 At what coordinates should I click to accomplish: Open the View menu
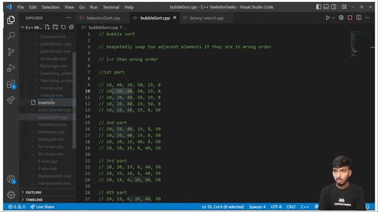tap(69, 7)
